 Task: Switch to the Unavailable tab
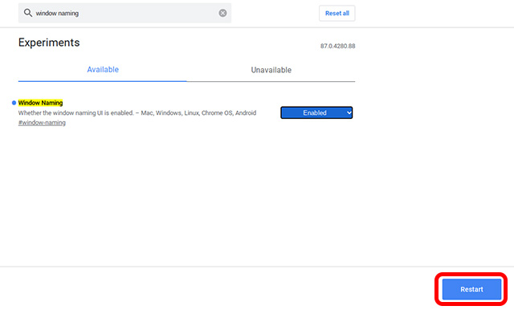click(x=271, y=70)
